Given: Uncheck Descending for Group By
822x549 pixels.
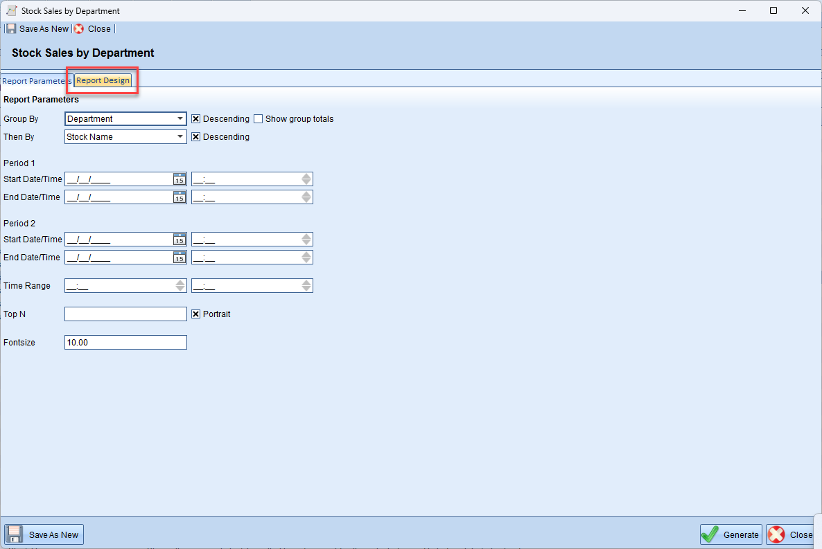Looking at the screenshot, I should pos(196,119).
